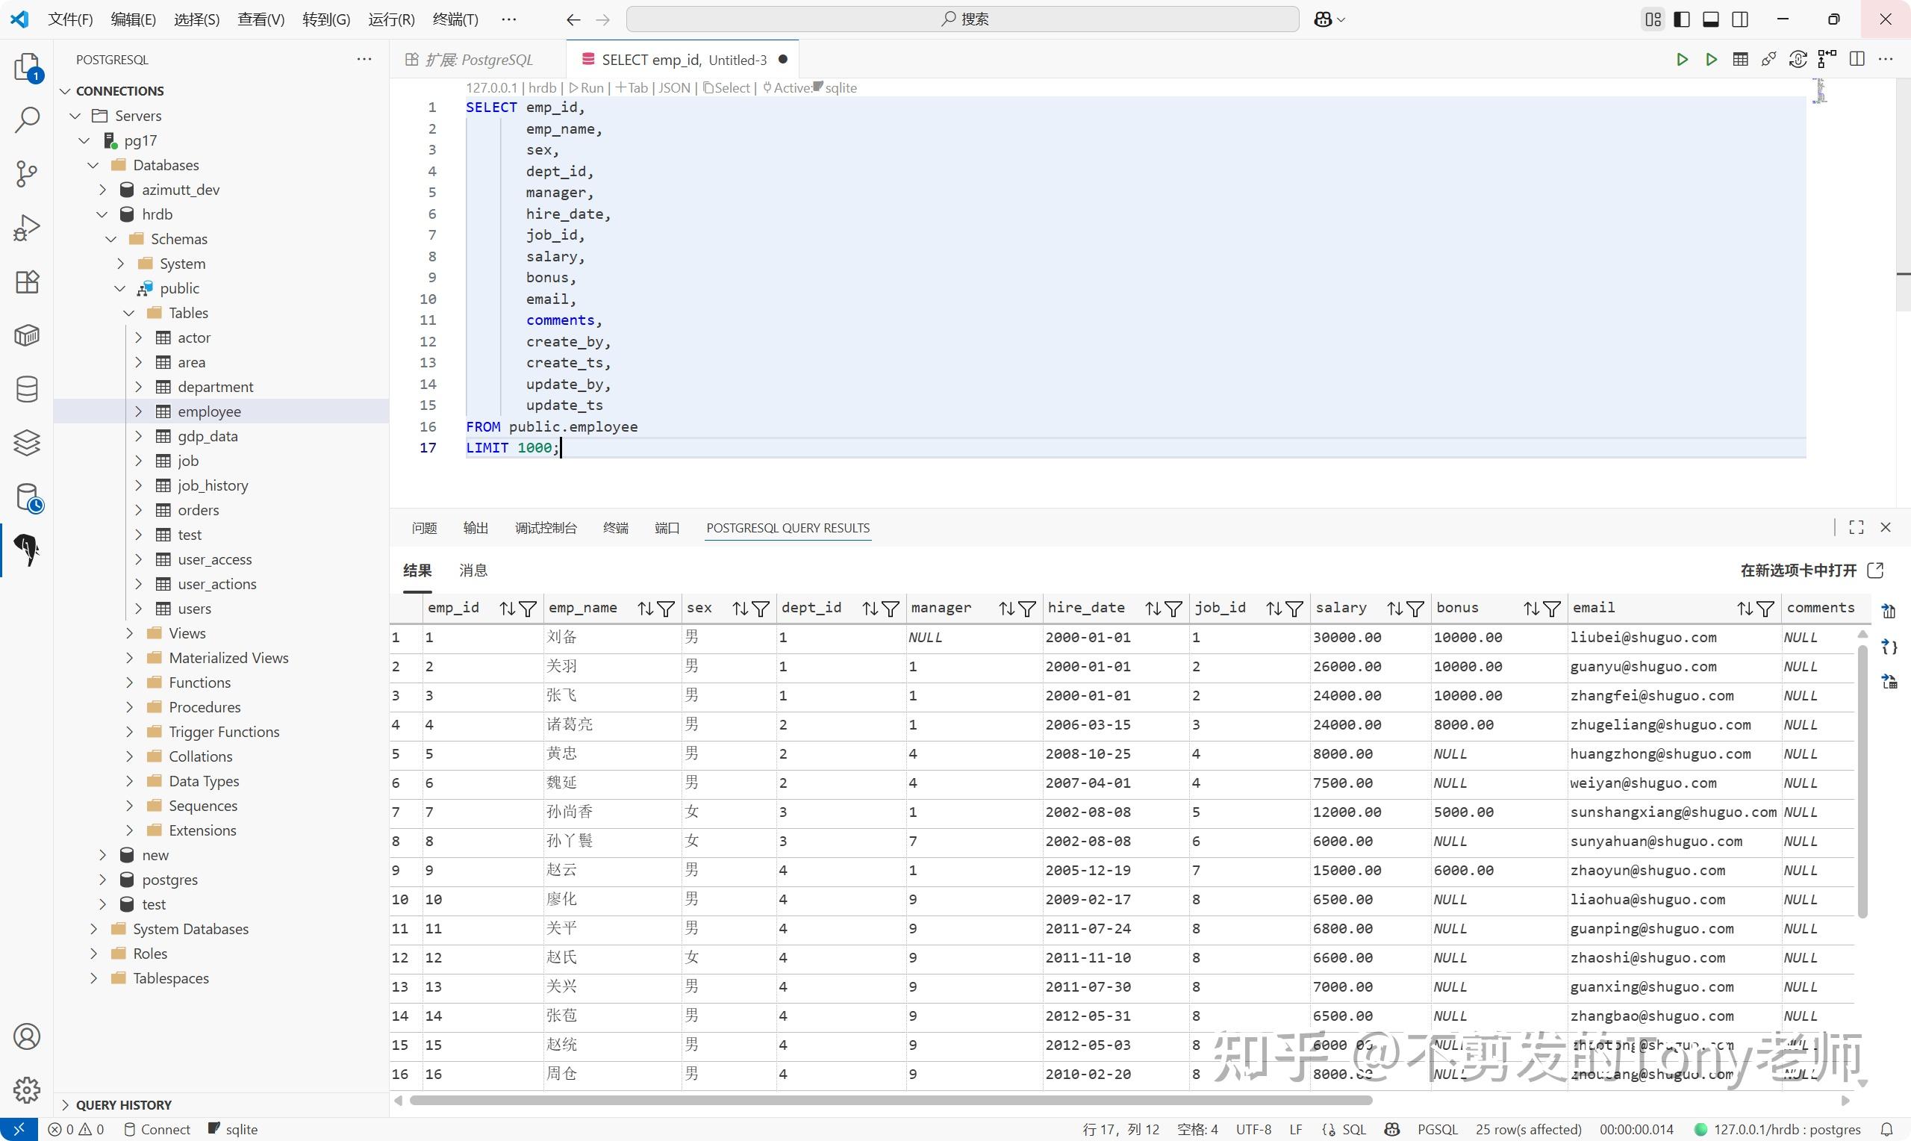Maximize the query results panel size

(1857, 527)
